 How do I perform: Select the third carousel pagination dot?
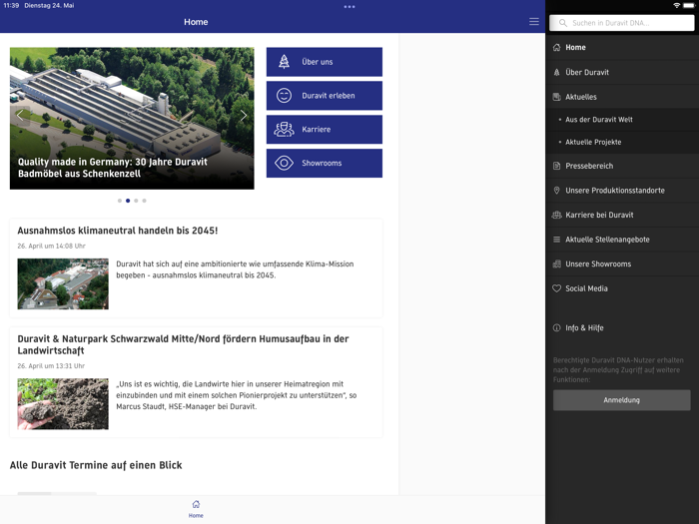pyautogui.click(x=136, y=201)
